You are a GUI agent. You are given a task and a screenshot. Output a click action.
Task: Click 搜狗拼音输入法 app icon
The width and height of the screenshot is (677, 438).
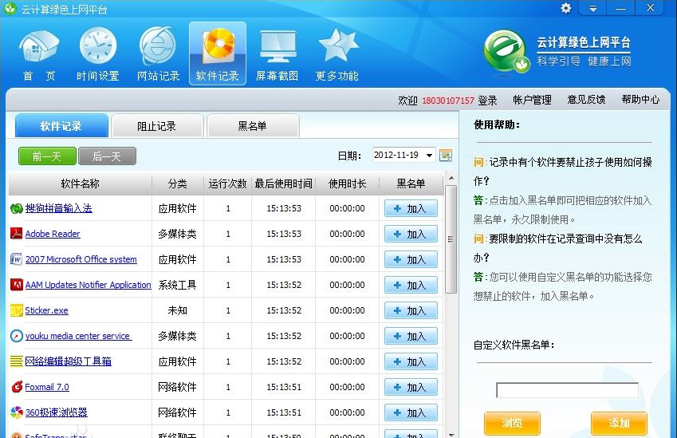point(17,209)
